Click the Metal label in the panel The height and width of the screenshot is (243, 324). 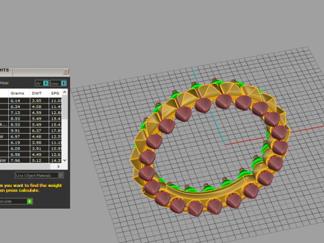pos(4,83)
